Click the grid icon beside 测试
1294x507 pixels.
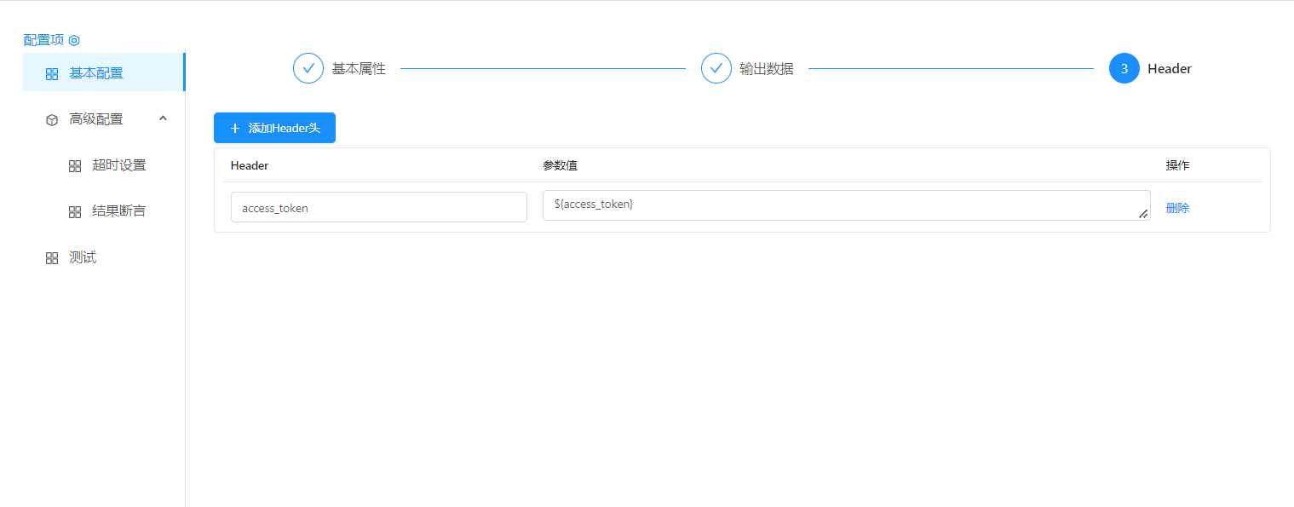click(x=52, y=258)
